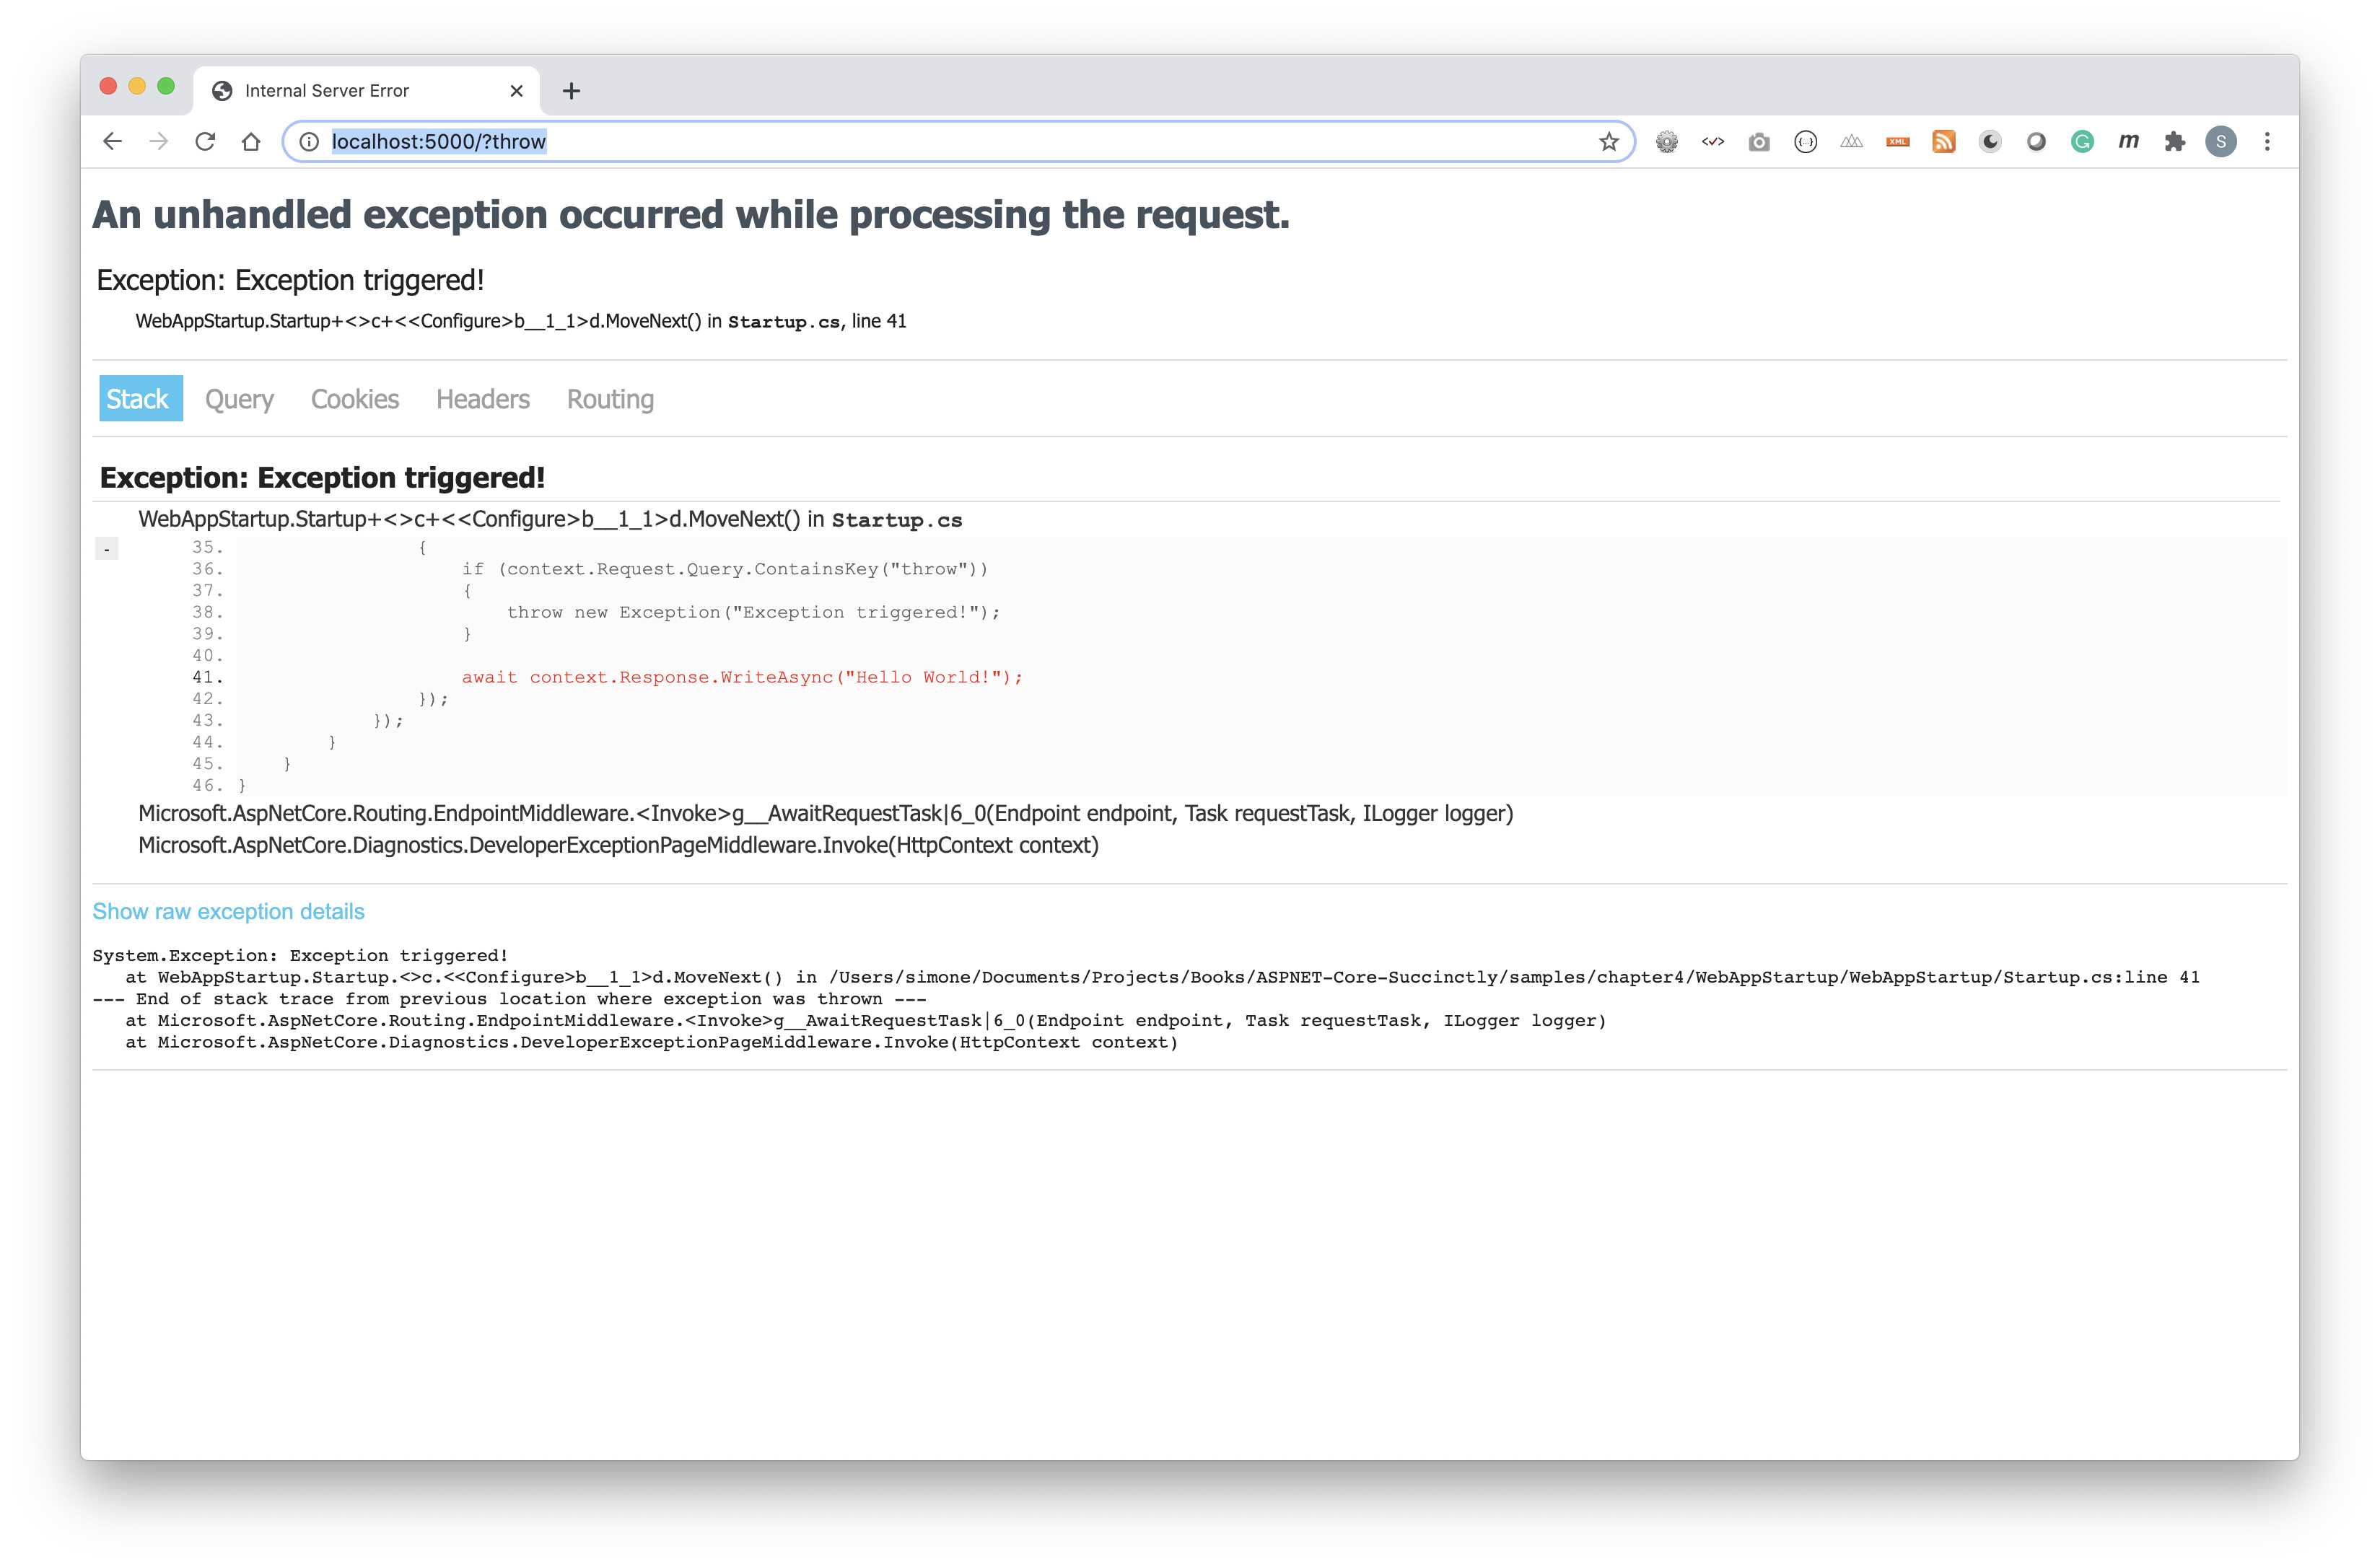Reload the page
The height and width of the screenshot is (1567, 2380).
[x=205, y=141]
